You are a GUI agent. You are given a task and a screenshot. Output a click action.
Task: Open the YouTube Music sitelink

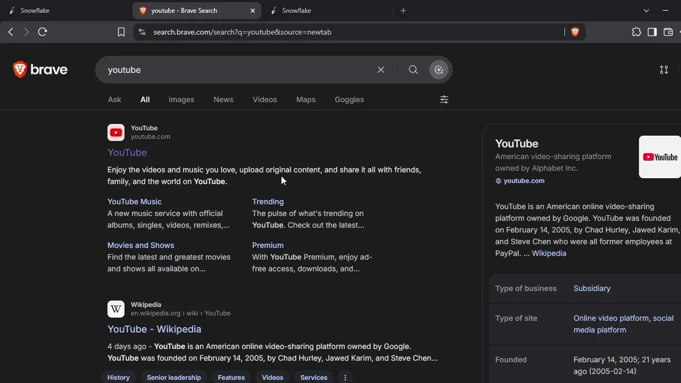(135, 202)
